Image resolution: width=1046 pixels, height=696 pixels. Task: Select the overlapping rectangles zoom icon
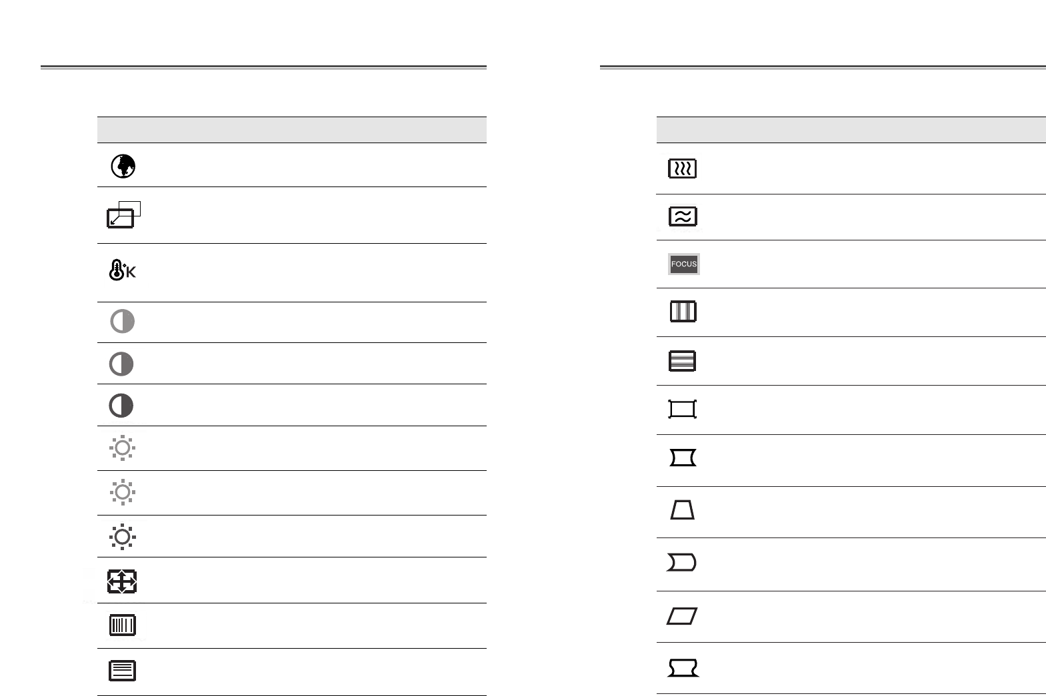(x=124, y=214)
